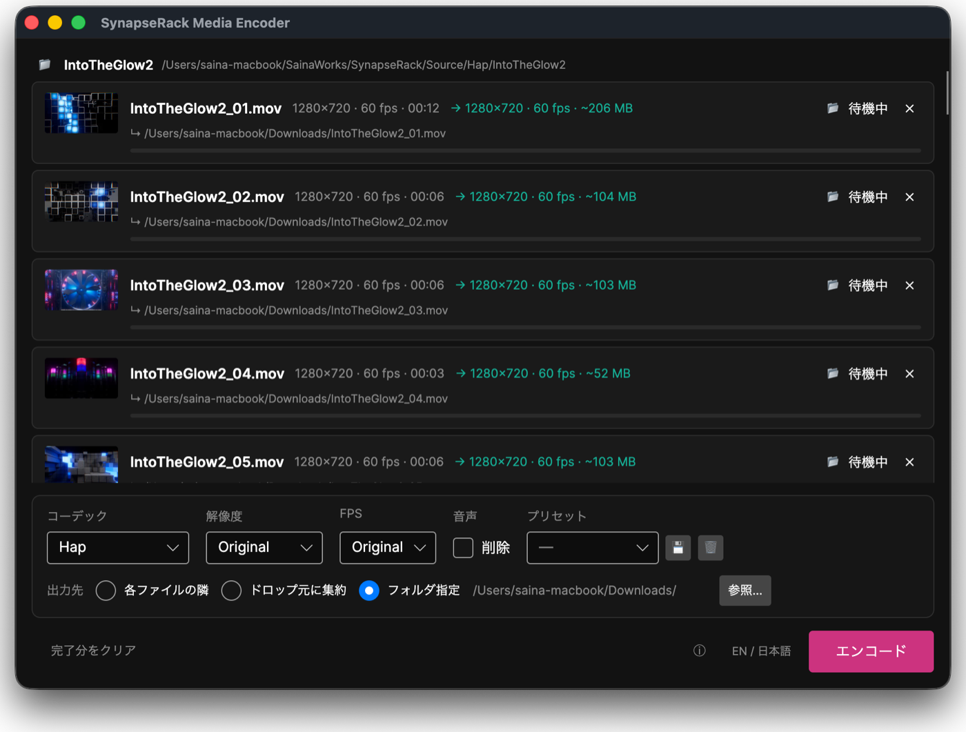This screenshot has width=966, height=732.
Task: Click the 待機中 status of IntoTheGlow2_04.mov
Action: pyautogui.click(x=868, y=373)
